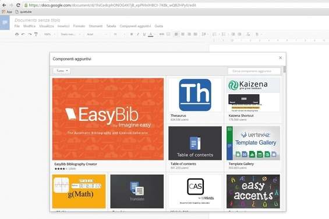This screenshot has width=329, height=219.
Task: Toggle Bold formatting in toolbar
Action: pyautogui.click(x=132, y=34)
